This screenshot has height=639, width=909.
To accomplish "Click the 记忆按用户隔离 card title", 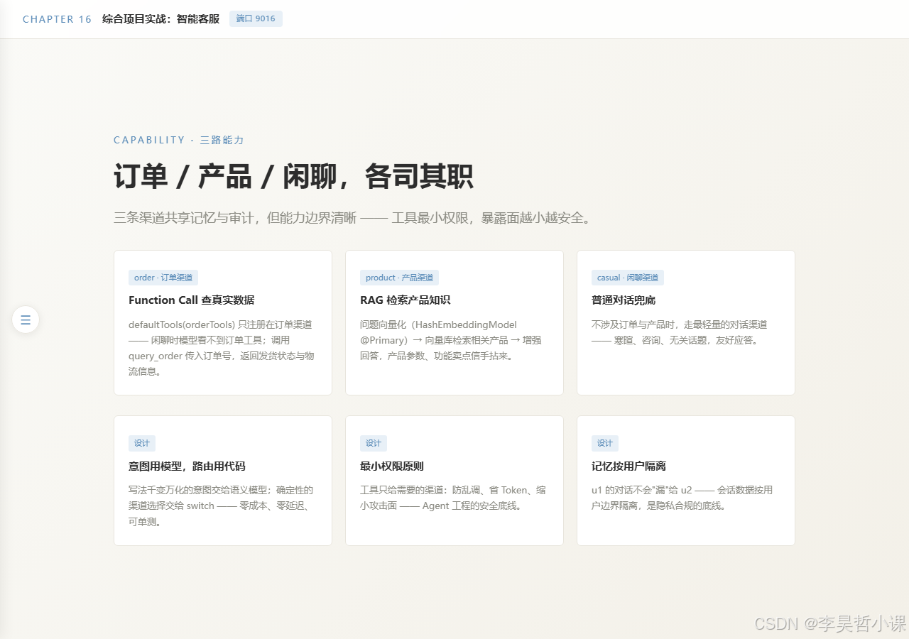I will (x=628, y=466).
